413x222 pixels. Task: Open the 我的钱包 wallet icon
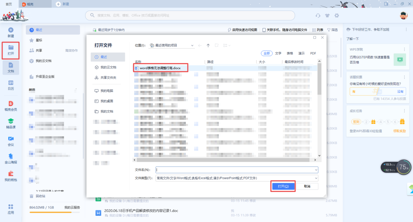(11, 174)
